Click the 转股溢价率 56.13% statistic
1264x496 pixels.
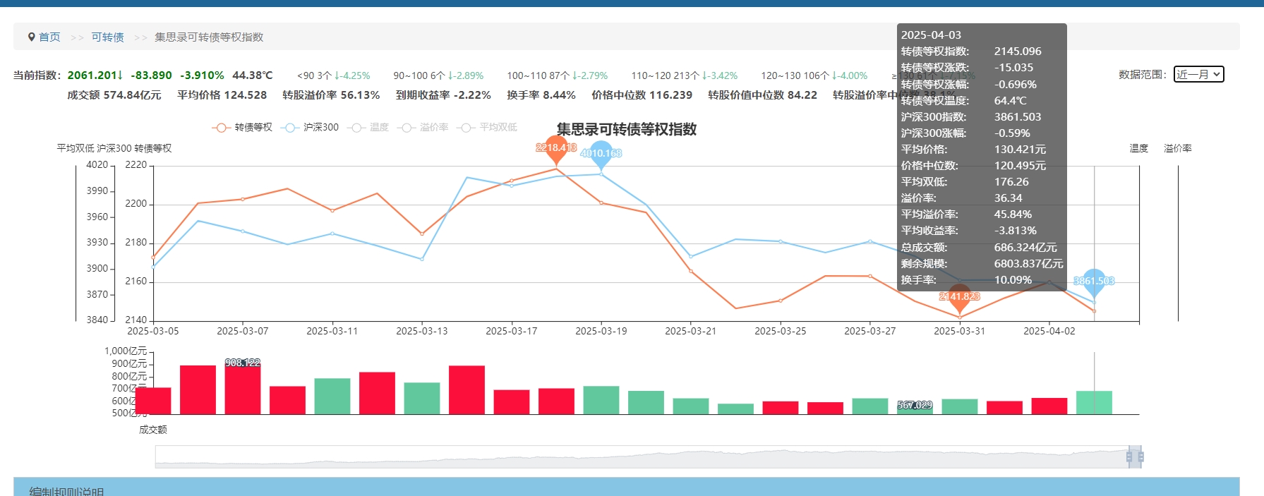[x=331, y=95]
